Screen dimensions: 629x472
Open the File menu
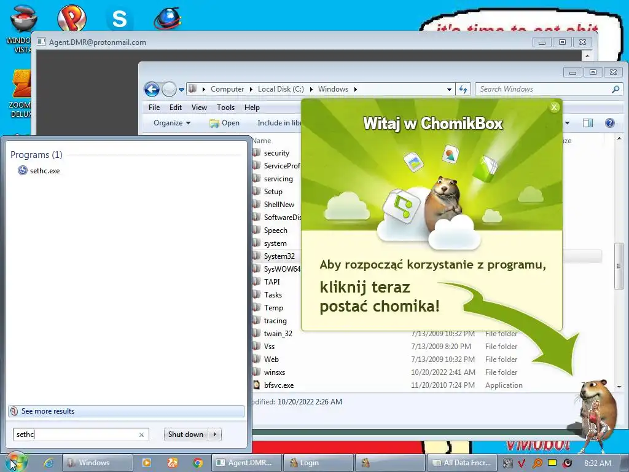[x=154, y=107]
